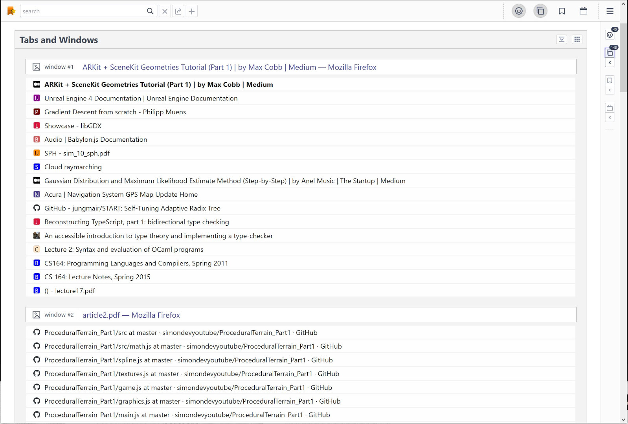Click the sidebar bookmark icon
This screenshot has width=628, height=424.
[610, 80]
